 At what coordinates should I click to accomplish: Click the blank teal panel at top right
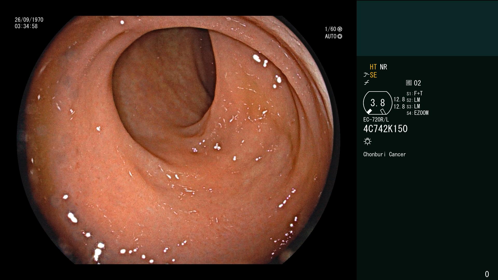[427, 28]
